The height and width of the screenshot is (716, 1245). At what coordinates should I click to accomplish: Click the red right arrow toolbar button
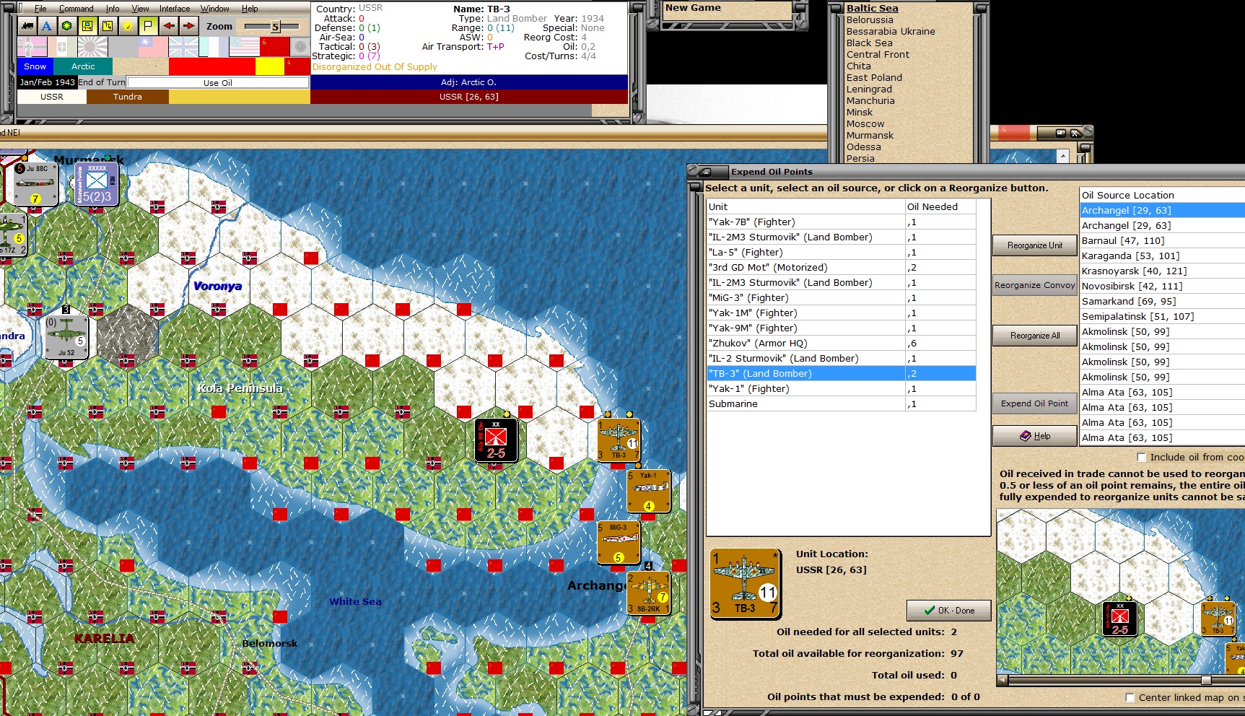(188, 26)
